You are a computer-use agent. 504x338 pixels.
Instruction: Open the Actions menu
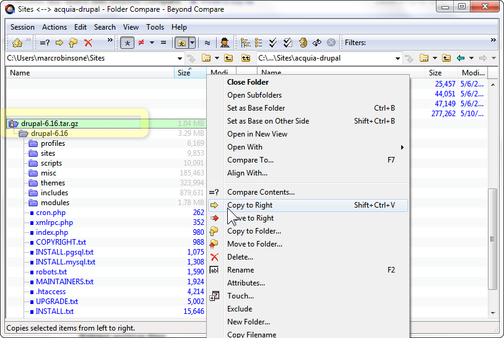54,27
